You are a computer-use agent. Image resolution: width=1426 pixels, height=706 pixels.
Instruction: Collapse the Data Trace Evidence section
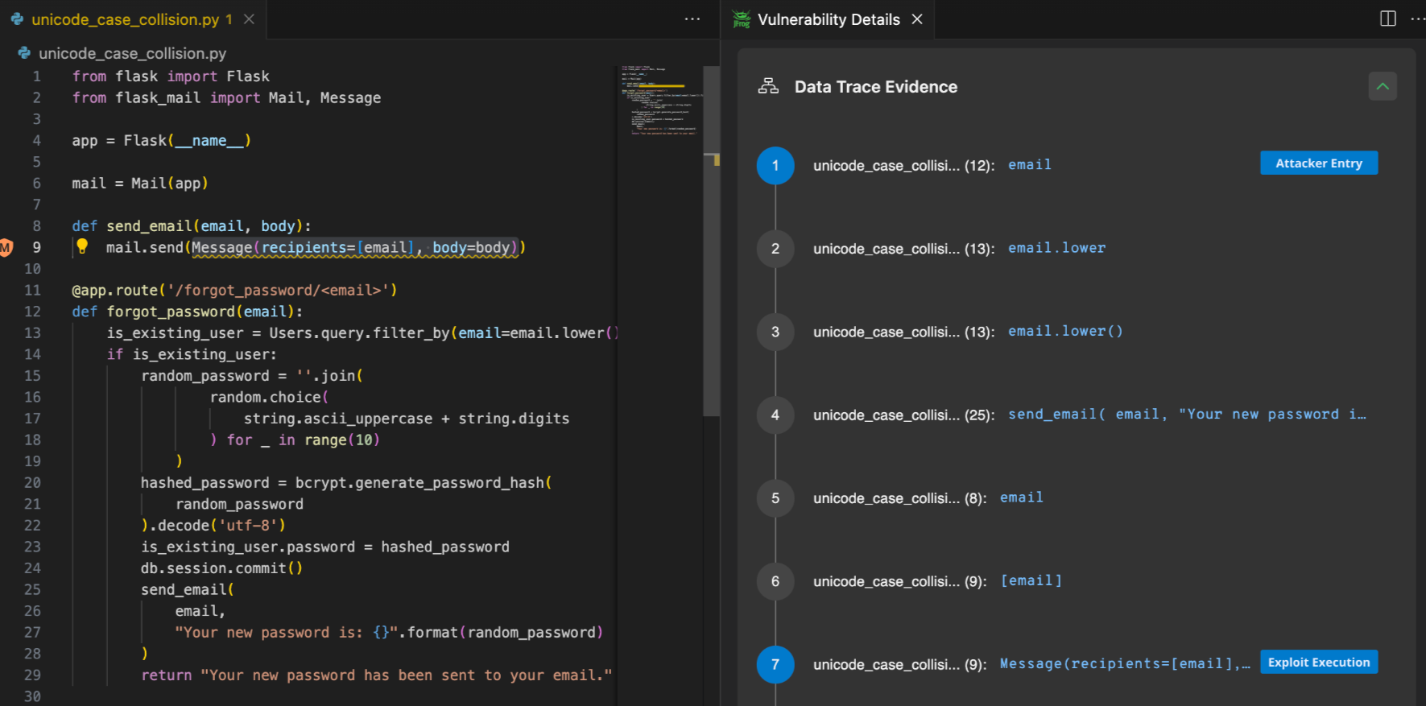(x=1382, y=86)
